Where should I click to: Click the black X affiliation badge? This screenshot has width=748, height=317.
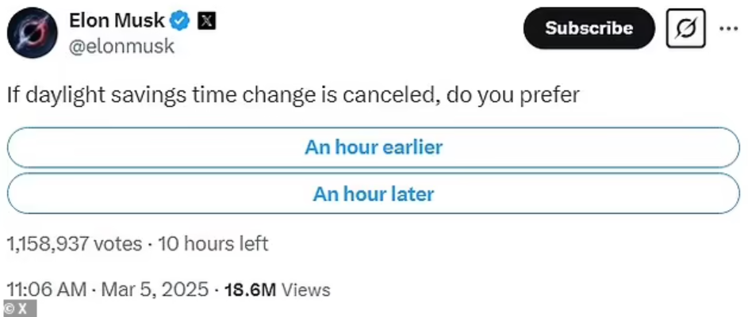(206, 21)
